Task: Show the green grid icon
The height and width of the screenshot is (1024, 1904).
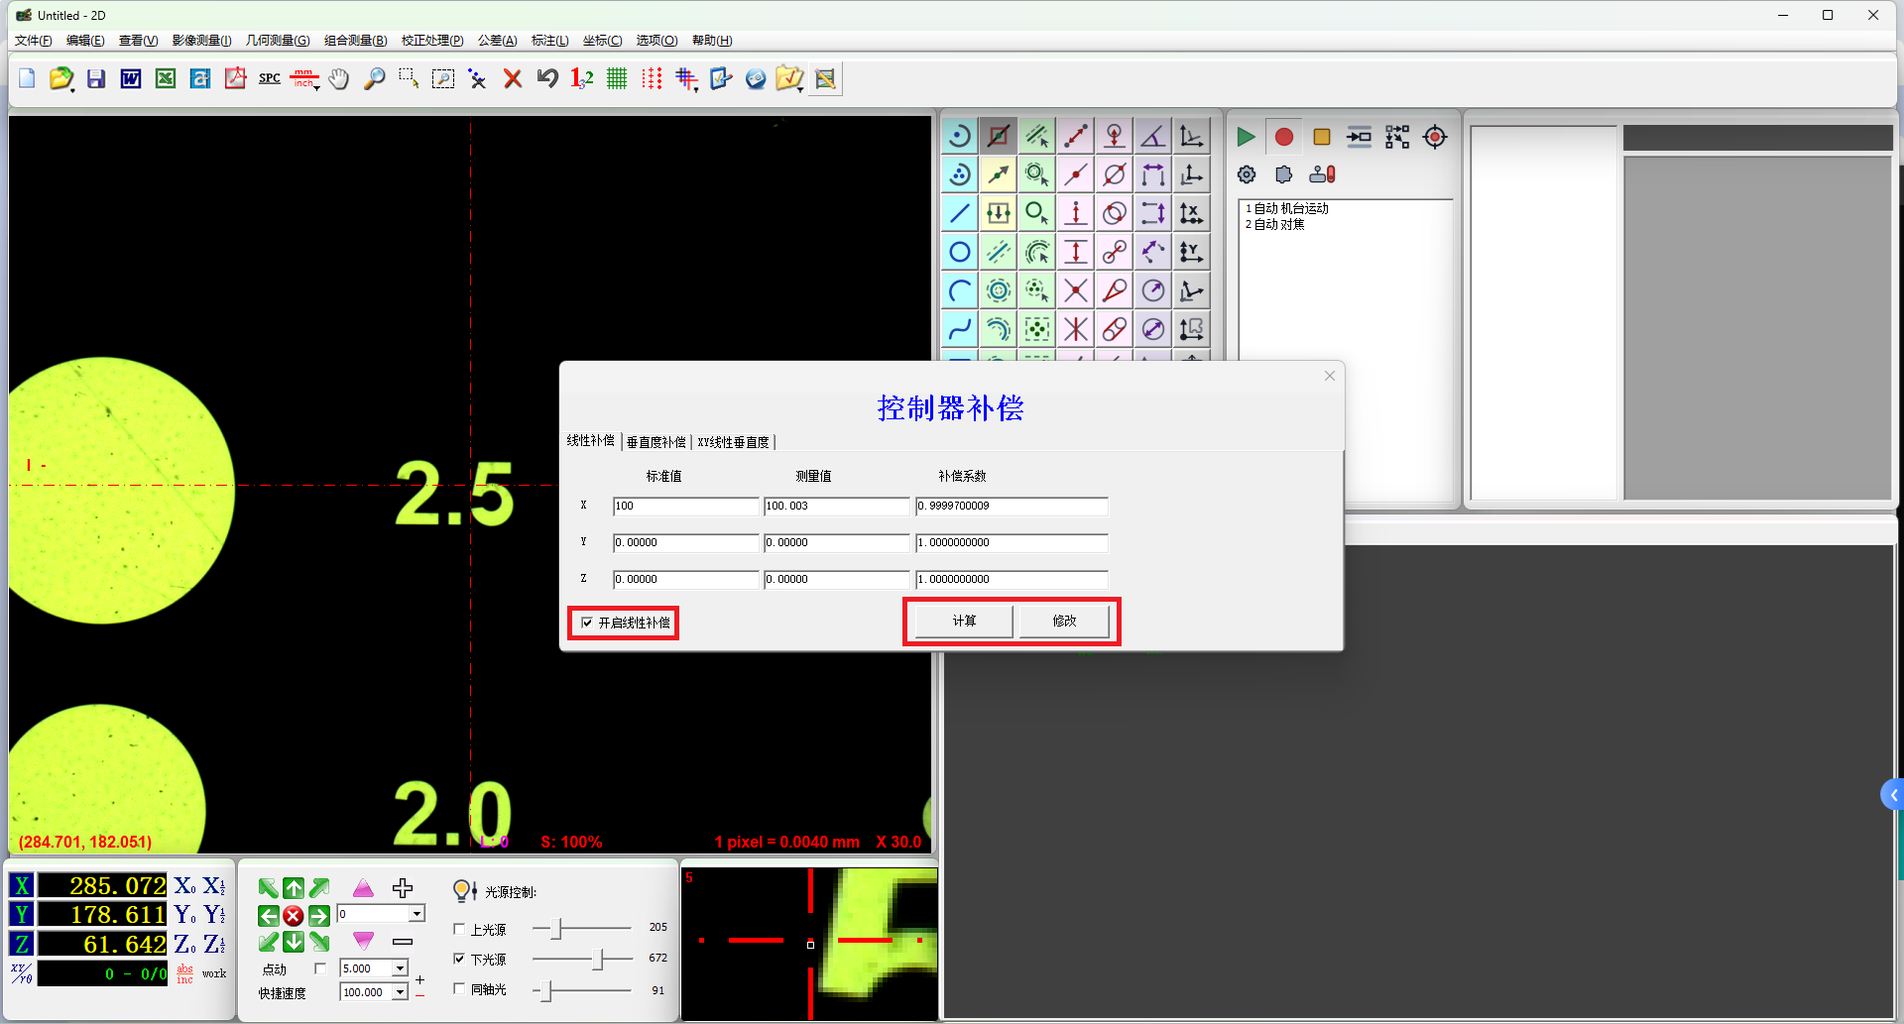Action: (x=617, y=78)
